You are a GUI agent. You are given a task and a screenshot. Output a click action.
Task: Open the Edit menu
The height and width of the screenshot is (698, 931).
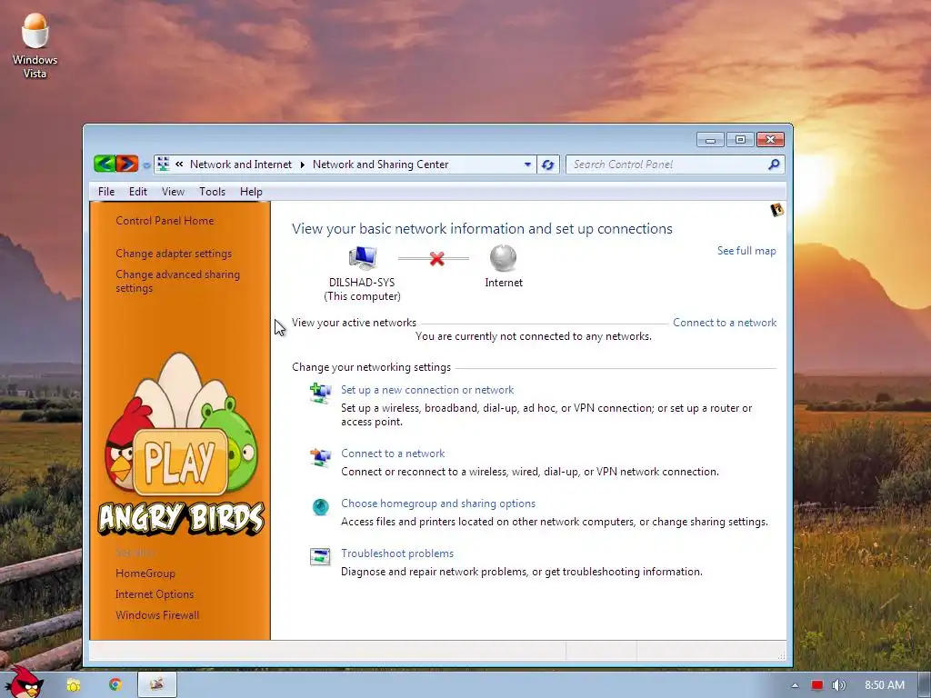[x=138, y=192]
